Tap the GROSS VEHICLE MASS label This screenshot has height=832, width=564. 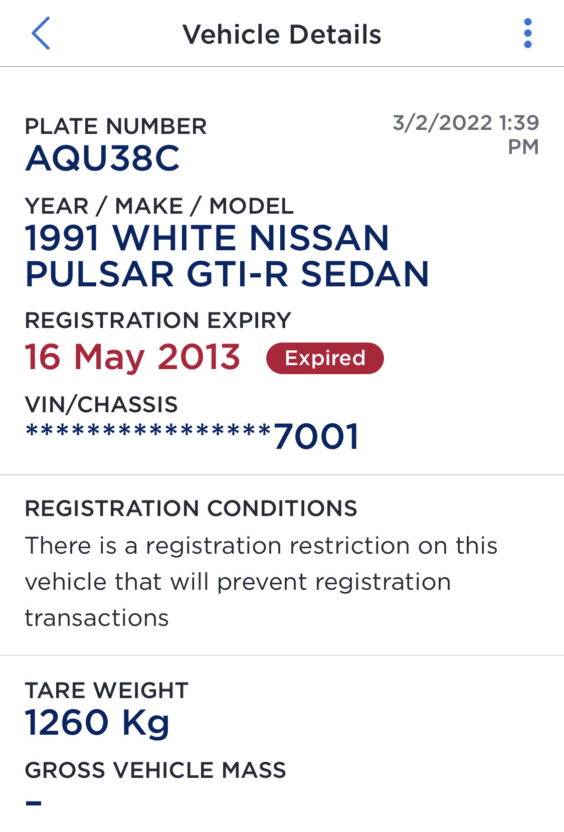pyautogui.click(x=155, y=770)
